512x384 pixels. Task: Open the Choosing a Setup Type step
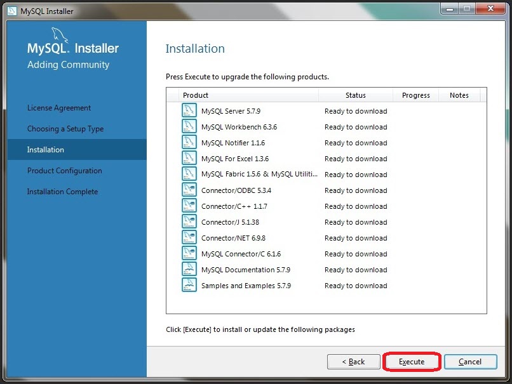(x=65, y=129)
